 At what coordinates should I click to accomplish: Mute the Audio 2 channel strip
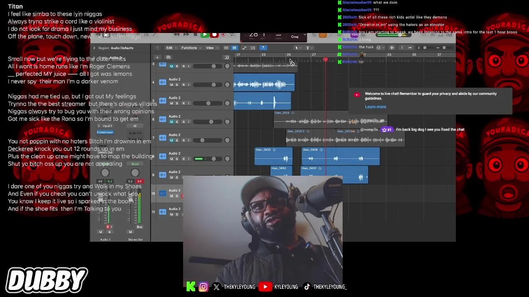point(100,232)
